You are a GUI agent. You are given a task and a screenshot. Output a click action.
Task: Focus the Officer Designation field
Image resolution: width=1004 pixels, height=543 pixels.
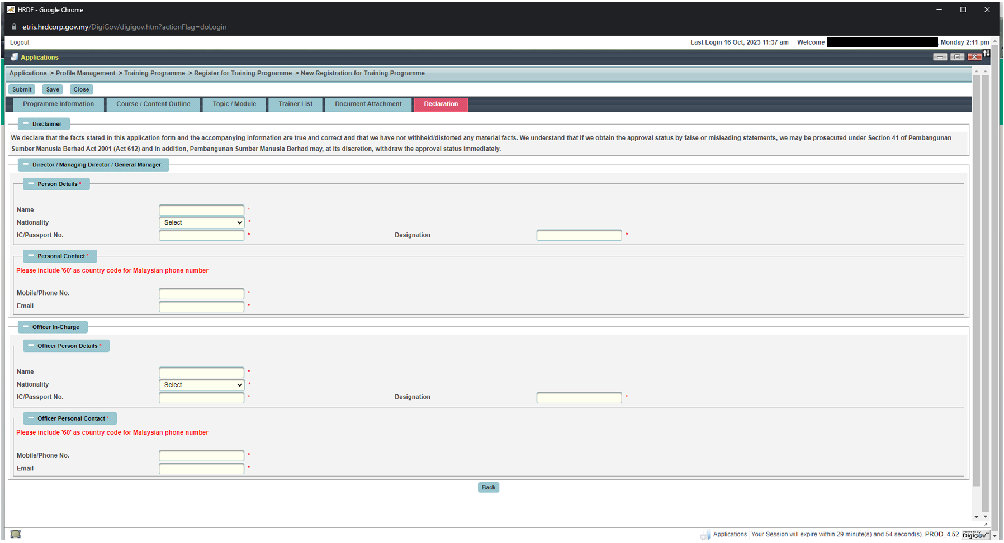click(579, 397)
